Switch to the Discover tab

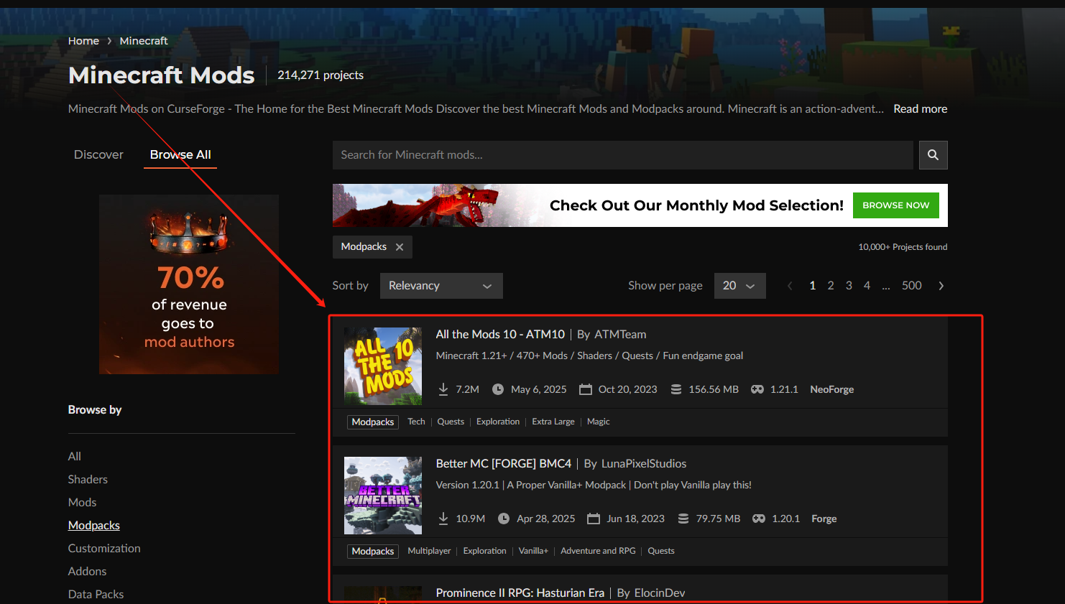[98, 154]
